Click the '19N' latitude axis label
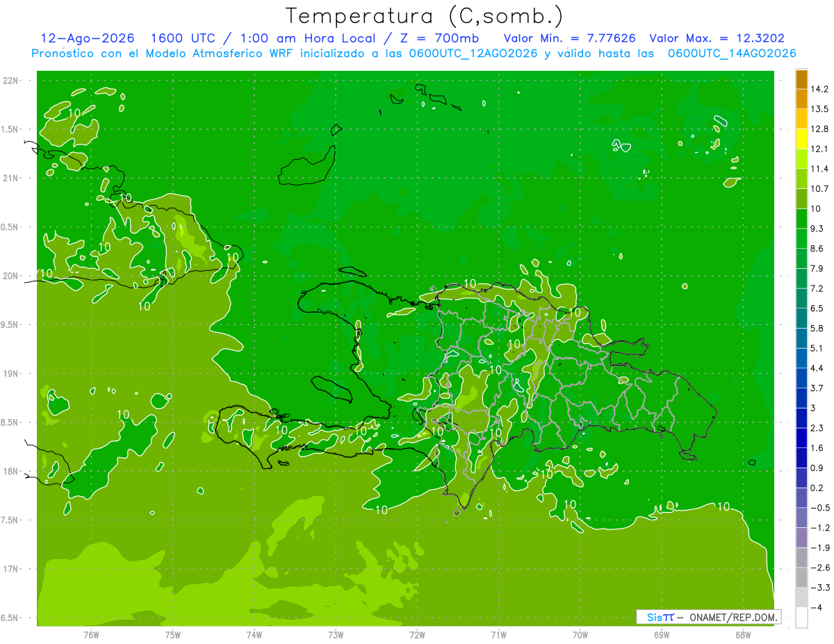The height and width of the screenshot is (644, 834). click(x=11, y=374)
